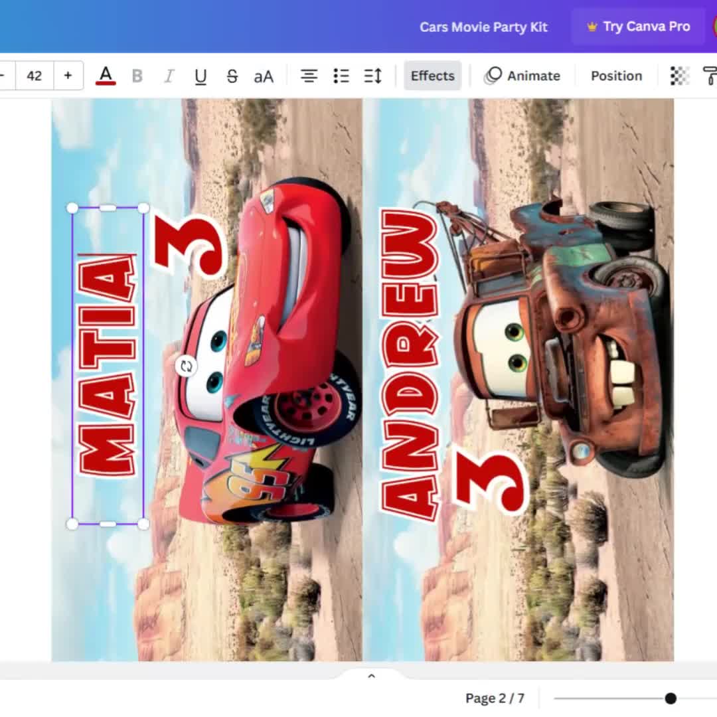Image resolution: width=717 pixels, height=717 pixels.
Task: Adjust the zoom slider handle
Action: (x=671, y=698)
